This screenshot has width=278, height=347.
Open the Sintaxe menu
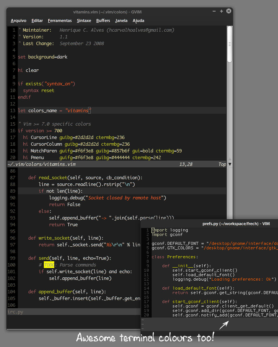[84, 20]
